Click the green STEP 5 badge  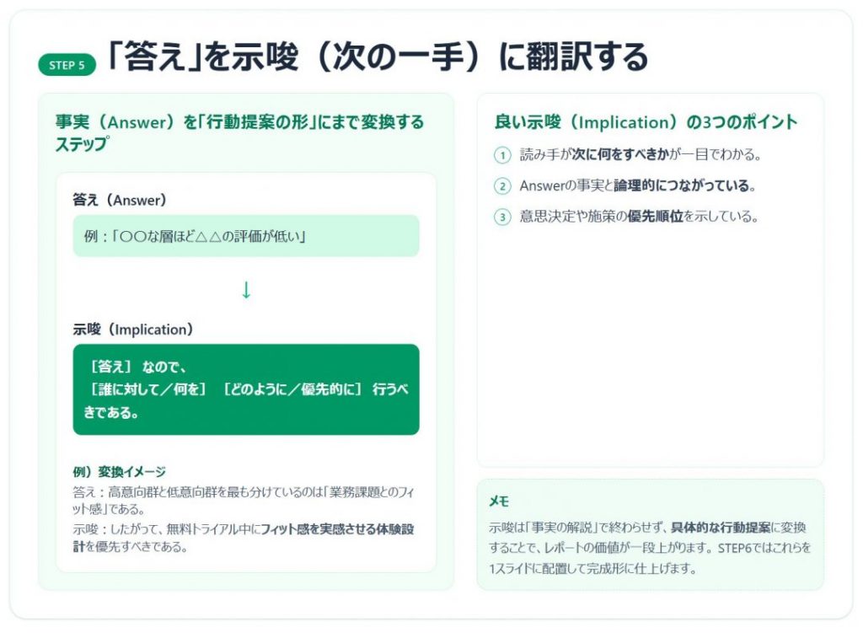(x=67, y=65)
